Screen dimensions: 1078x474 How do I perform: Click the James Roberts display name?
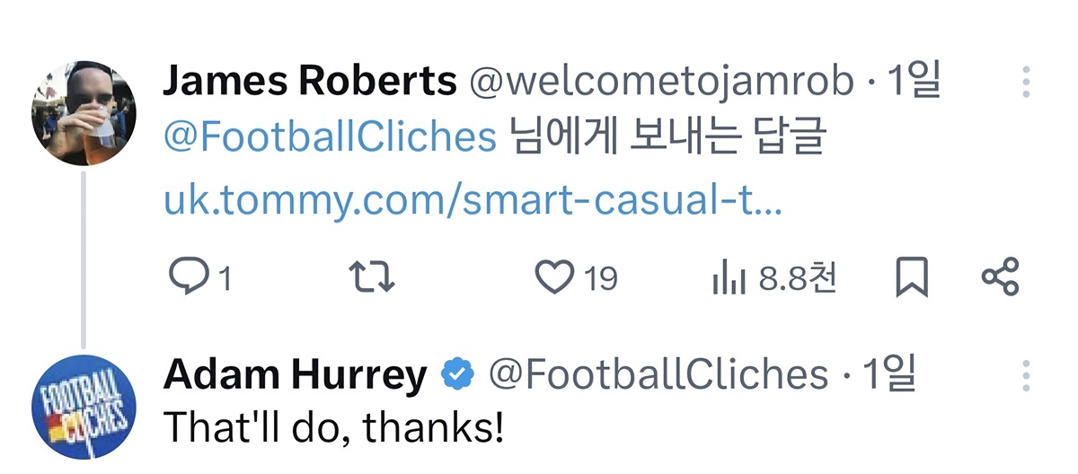(x=310, y=83)
